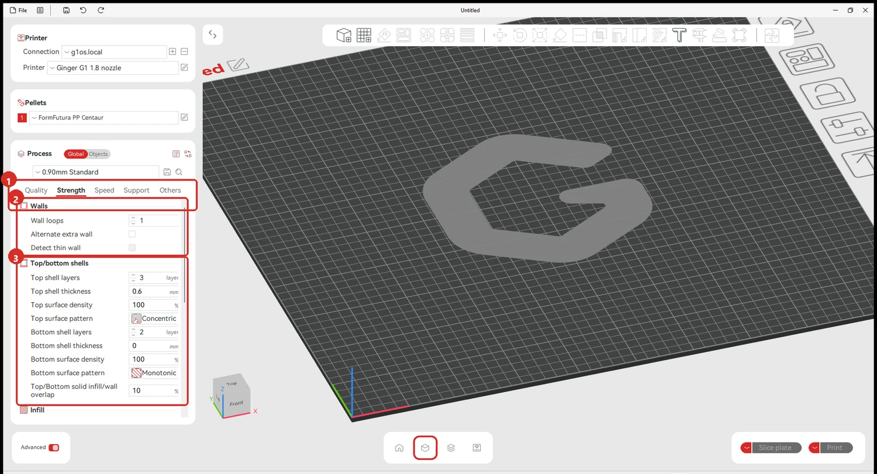Image resolution: width=877 pixels, height=474 pixels.
Task: Open the Print button dropdown arrow
Action: click(x=814, y=448)
